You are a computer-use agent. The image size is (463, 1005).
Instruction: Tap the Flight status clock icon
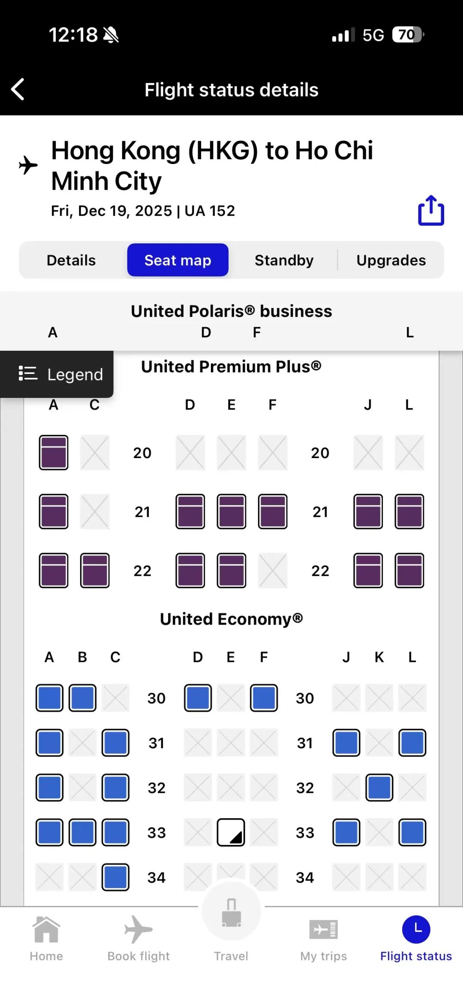pos(416,930)
